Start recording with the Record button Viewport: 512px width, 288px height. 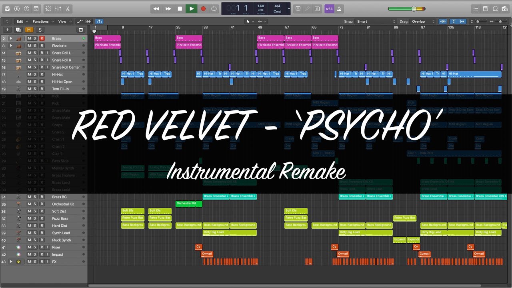click(203, 8)
